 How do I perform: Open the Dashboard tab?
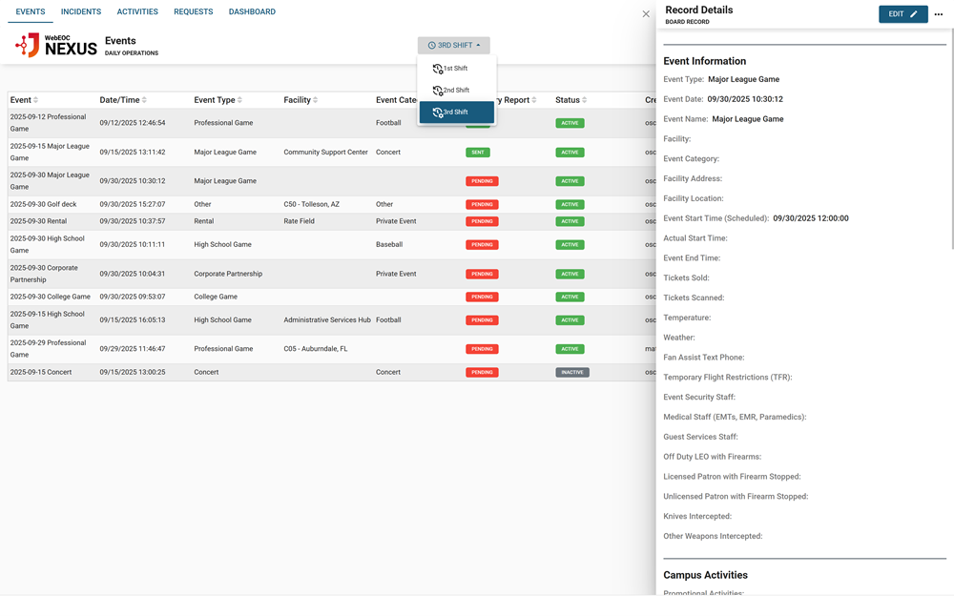click(252, 12)
